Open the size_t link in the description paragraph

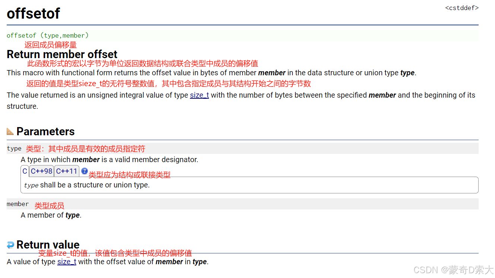[199, 95]
